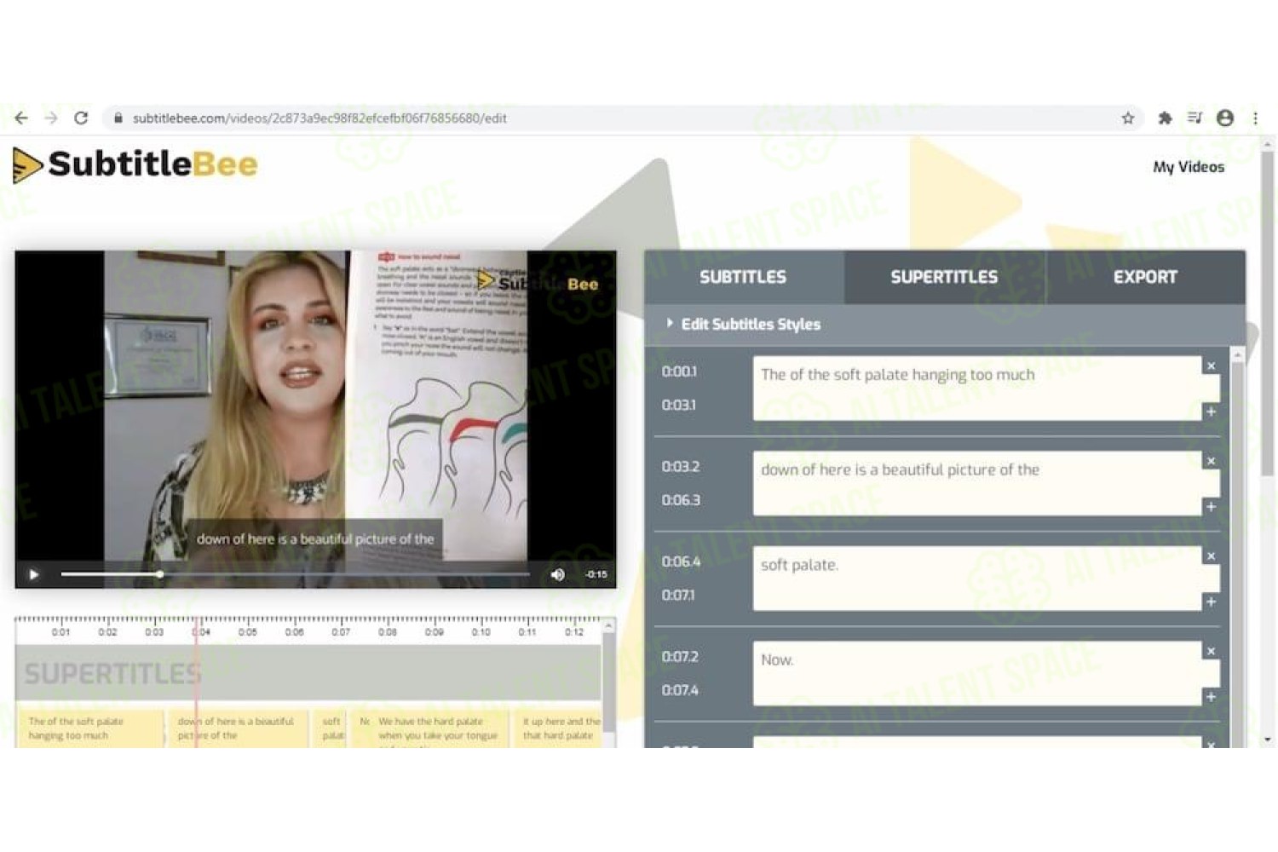Click end time 0:06.3
1278x852 pixels.
point(681,500)
